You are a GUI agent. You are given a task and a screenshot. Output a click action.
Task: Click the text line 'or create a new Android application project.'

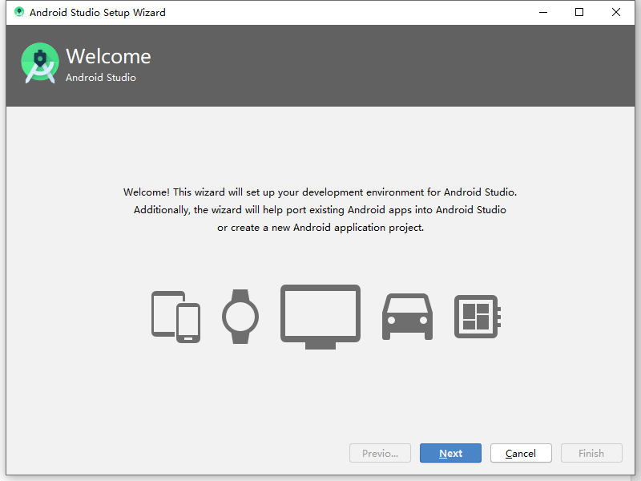pos(320,228)
